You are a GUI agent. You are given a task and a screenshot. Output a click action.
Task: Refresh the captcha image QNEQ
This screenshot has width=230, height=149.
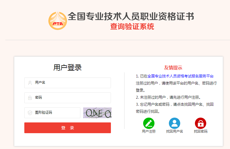tap(97, 113)
